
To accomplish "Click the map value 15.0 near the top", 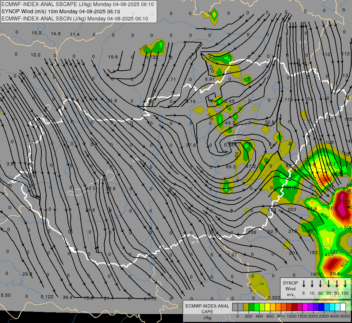I will point(36,33).
